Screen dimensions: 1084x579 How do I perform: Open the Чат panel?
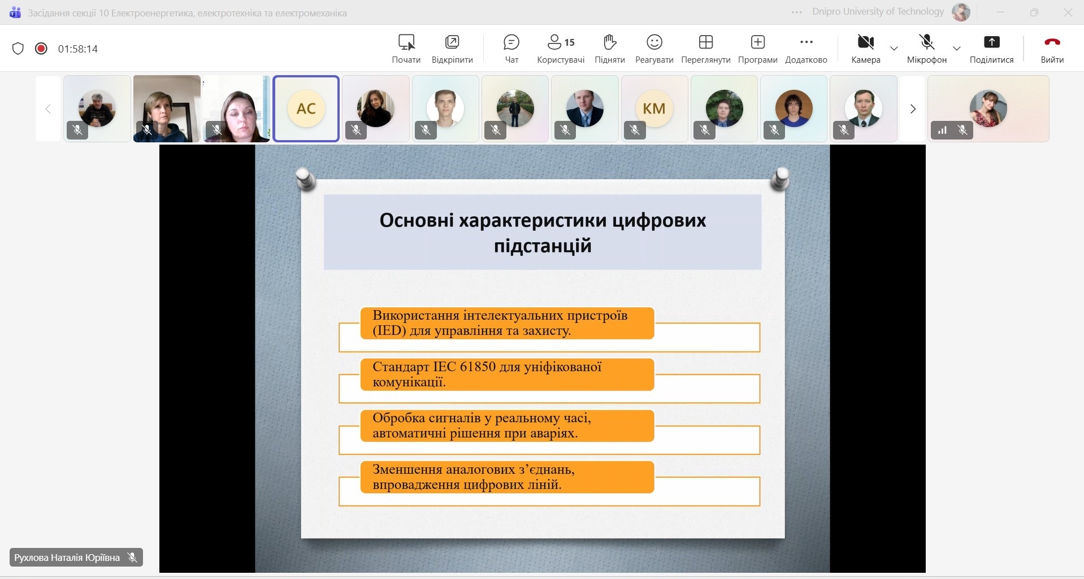[511, 49]
